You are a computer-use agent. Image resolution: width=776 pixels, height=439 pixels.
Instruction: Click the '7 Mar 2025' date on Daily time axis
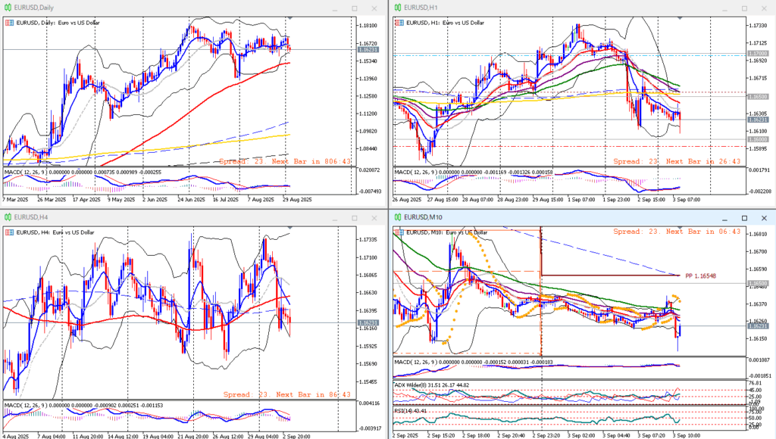click(15, 200)
